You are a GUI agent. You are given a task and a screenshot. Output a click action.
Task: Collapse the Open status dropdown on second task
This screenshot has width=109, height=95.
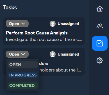17,54
